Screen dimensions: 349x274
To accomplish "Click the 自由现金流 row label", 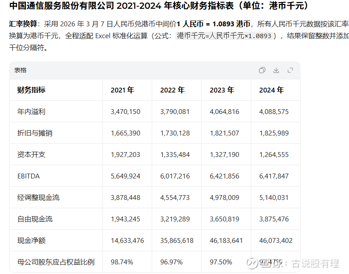I will [35, 219].
